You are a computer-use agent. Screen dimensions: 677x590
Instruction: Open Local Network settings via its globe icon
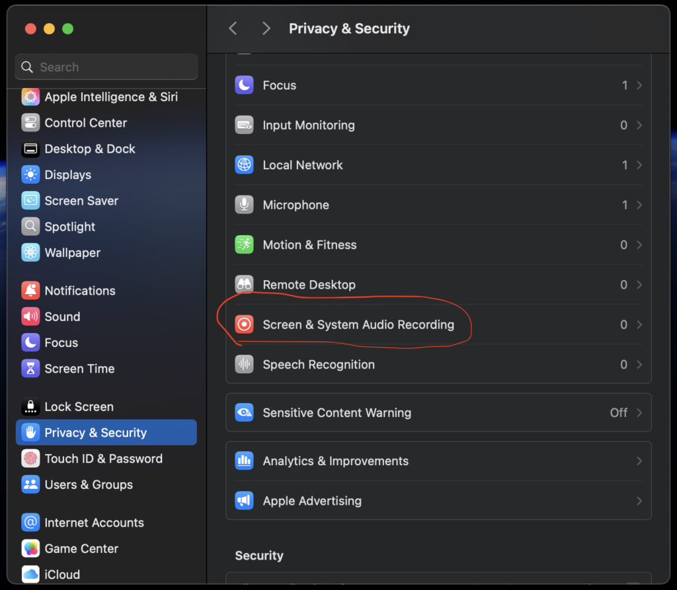tap(244, 165)
